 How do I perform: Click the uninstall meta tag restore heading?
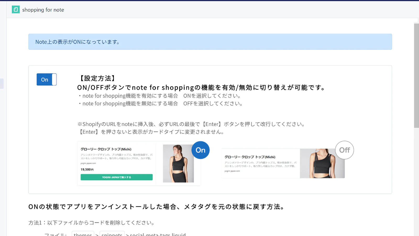157,207
